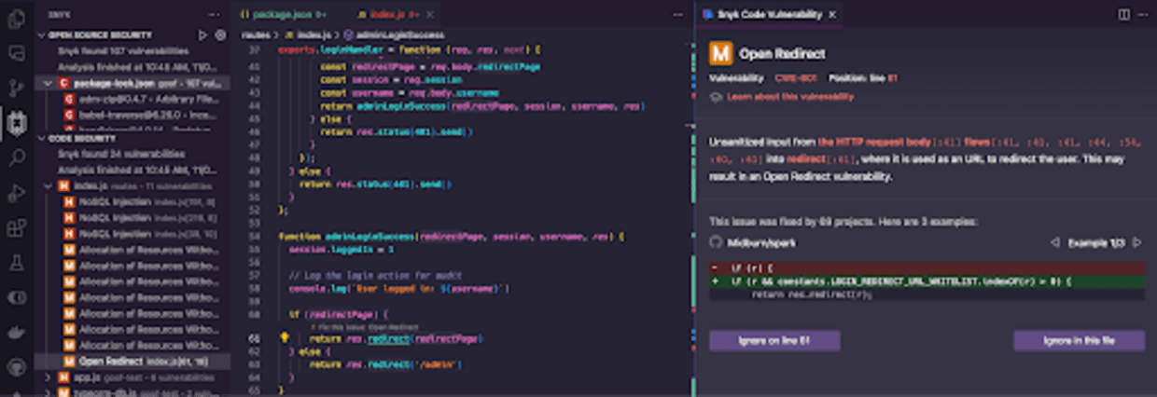Open the Source Control view
This screenshot has width=1157, height=397.
[x=15, y=88]
